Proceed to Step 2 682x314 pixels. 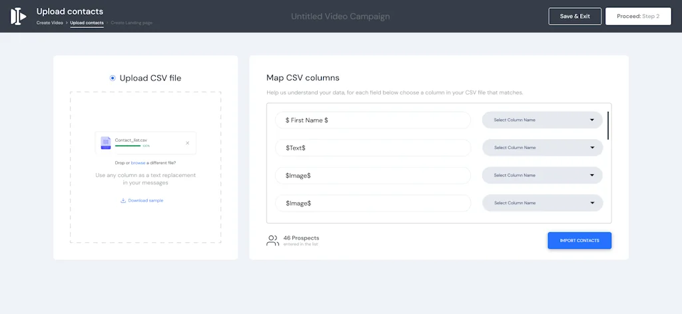pos(637,16)
